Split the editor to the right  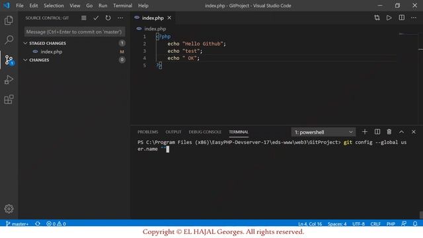[401, 18]
